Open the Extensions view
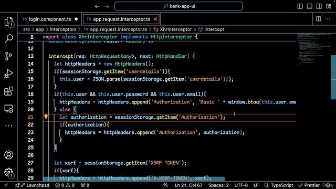Viewport: 336px width, 189px height. click(9, 91)
